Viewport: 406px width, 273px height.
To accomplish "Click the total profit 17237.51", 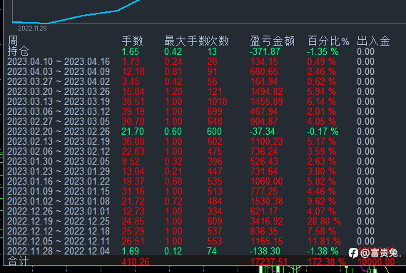I will tap(269, 262).
